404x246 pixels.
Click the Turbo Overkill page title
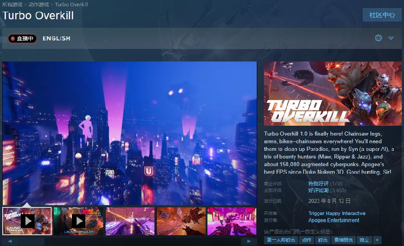coord(38,15)
